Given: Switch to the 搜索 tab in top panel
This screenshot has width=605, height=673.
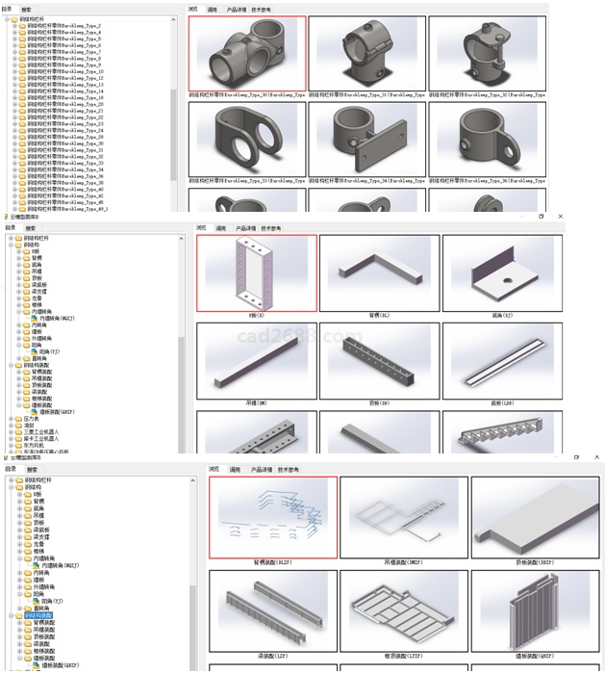Looking at the screenshot, I should [27, 10].
